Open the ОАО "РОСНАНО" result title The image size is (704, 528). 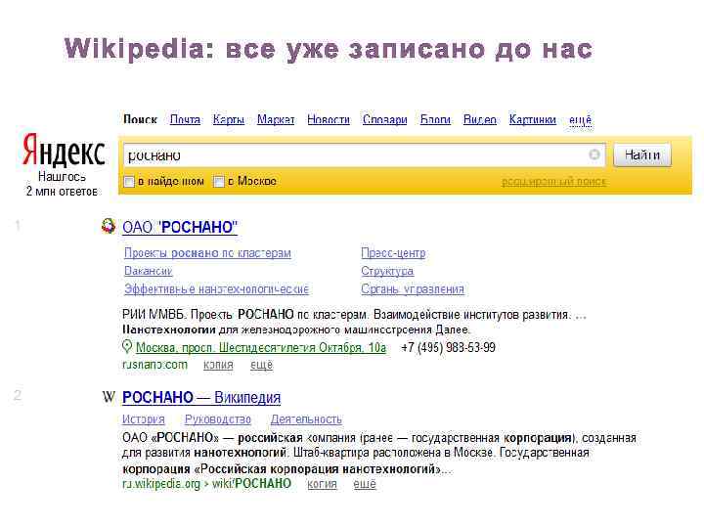tap(180, 227)
